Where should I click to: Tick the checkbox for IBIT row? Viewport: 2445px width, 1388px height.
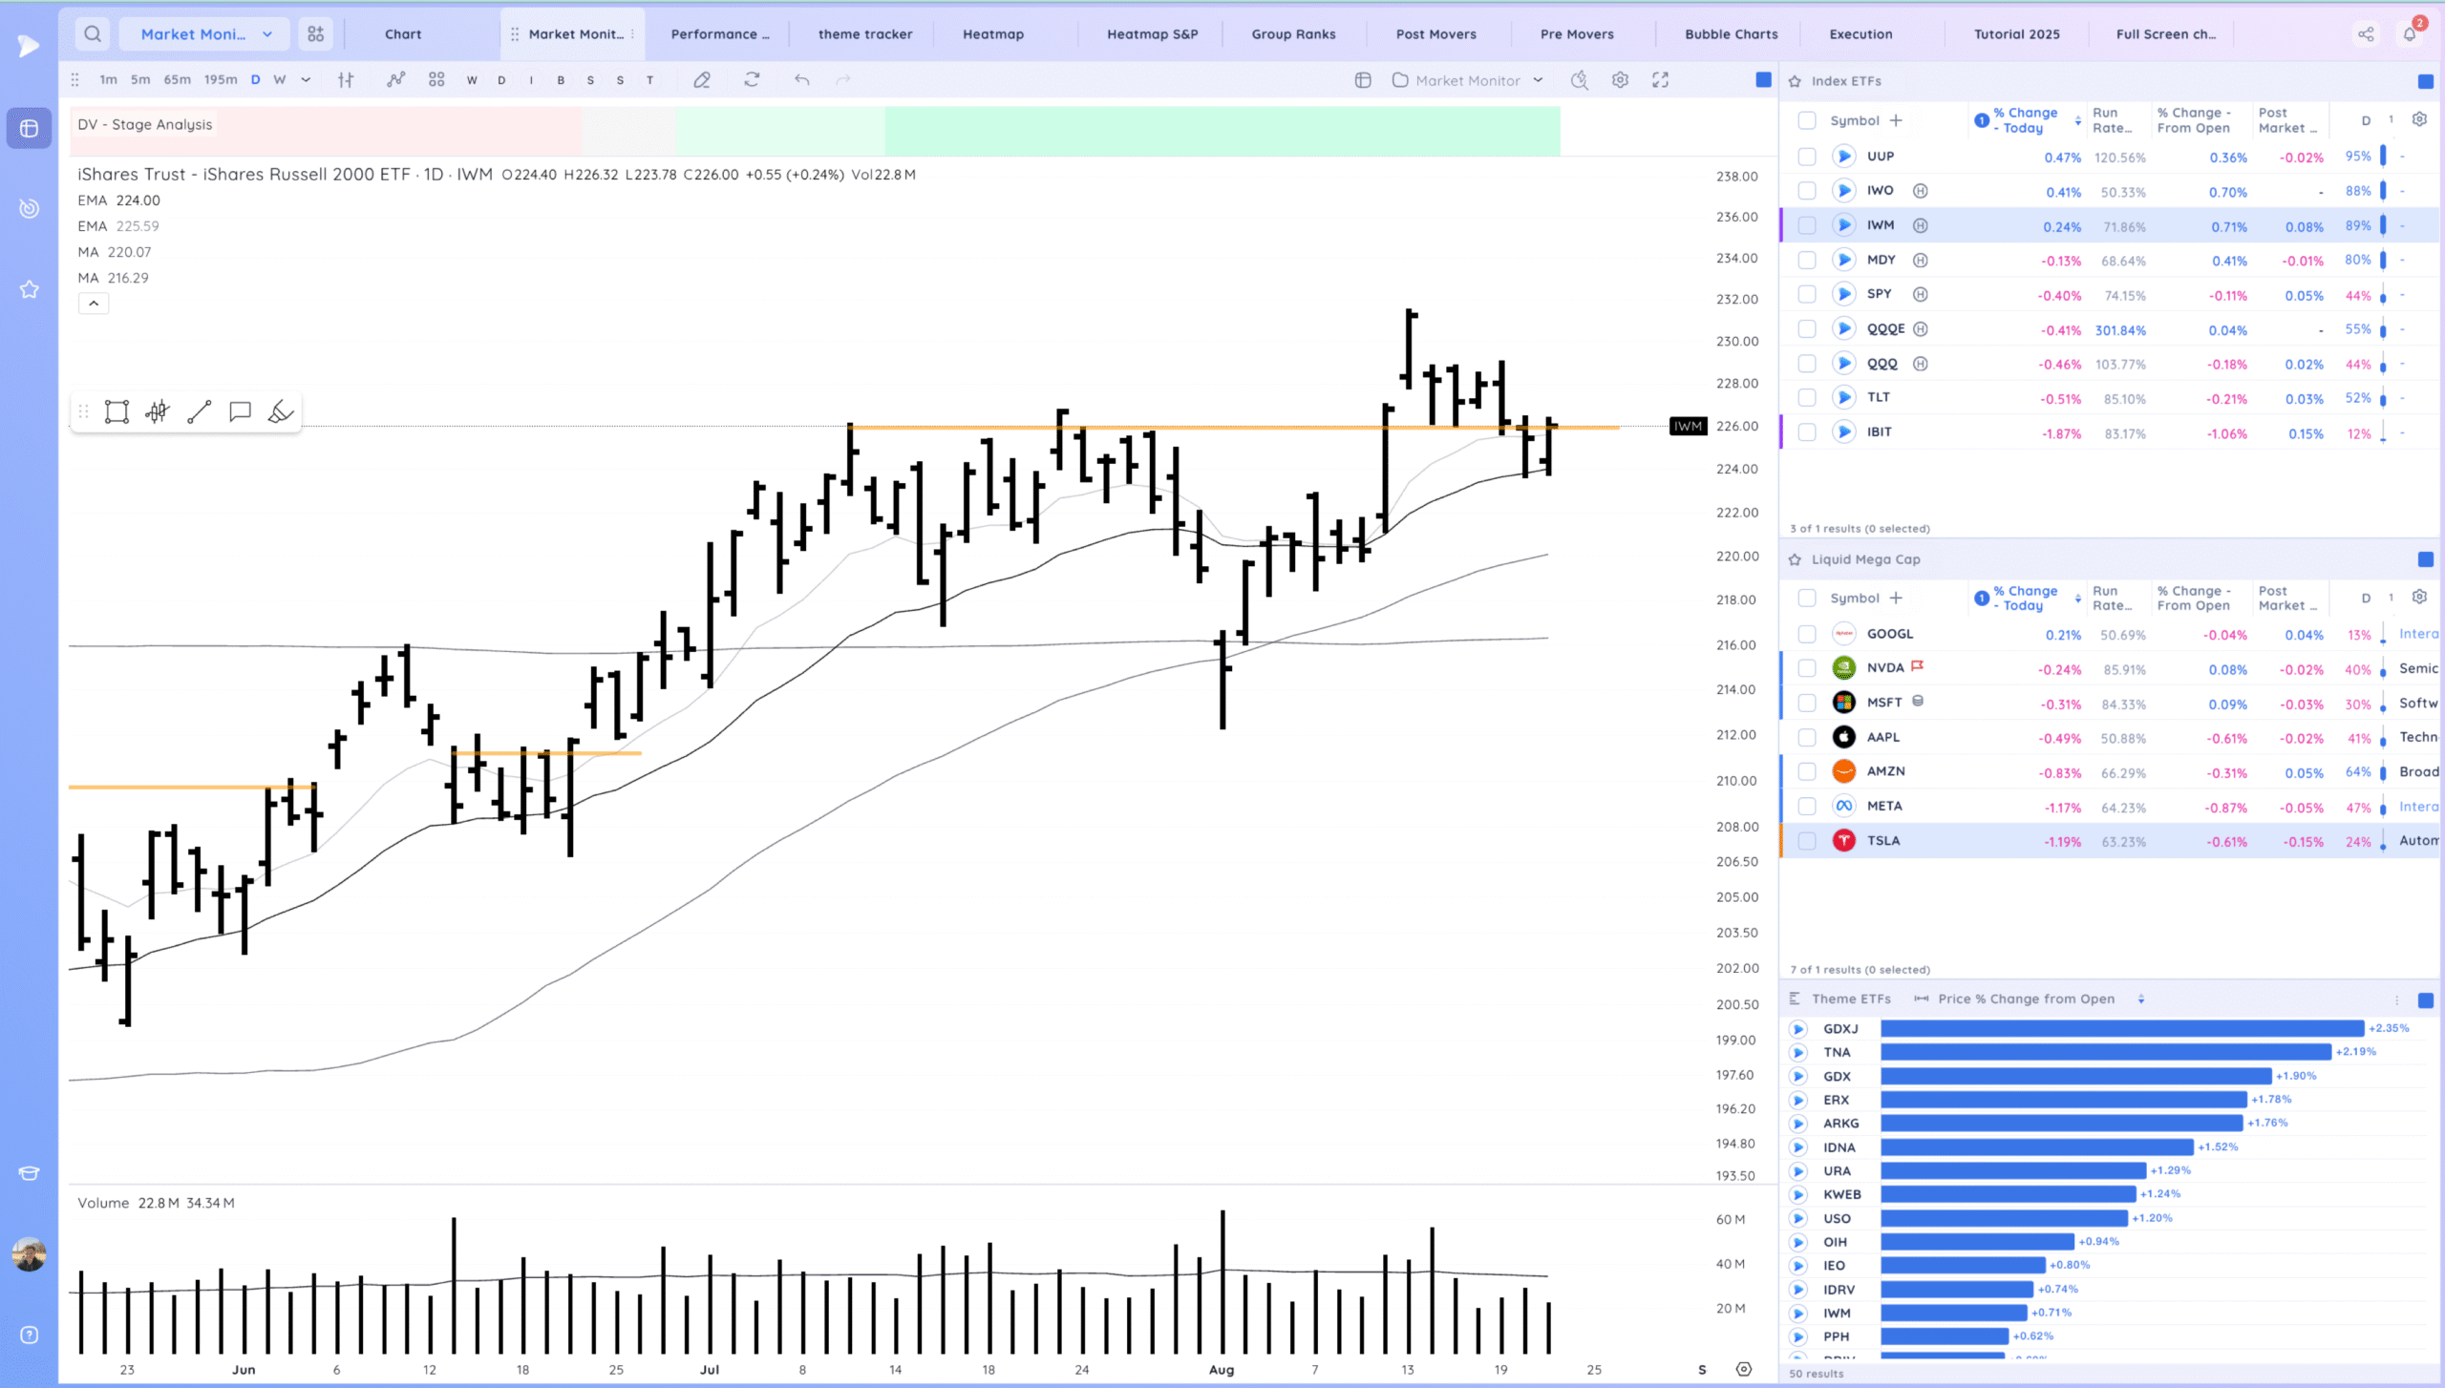(x=1806, y=432)
